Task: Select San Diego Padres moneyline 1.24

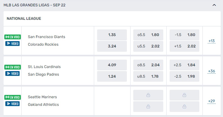Action: [112, 76]
